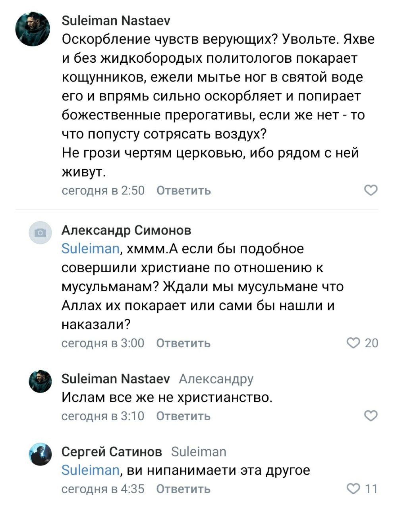
Task: Click the blue Suleiman mention in Сергей's comment
Action: 91,470
